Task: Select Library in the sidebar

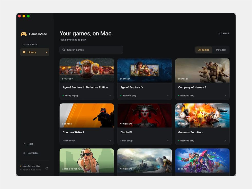Action: point(35,52)
